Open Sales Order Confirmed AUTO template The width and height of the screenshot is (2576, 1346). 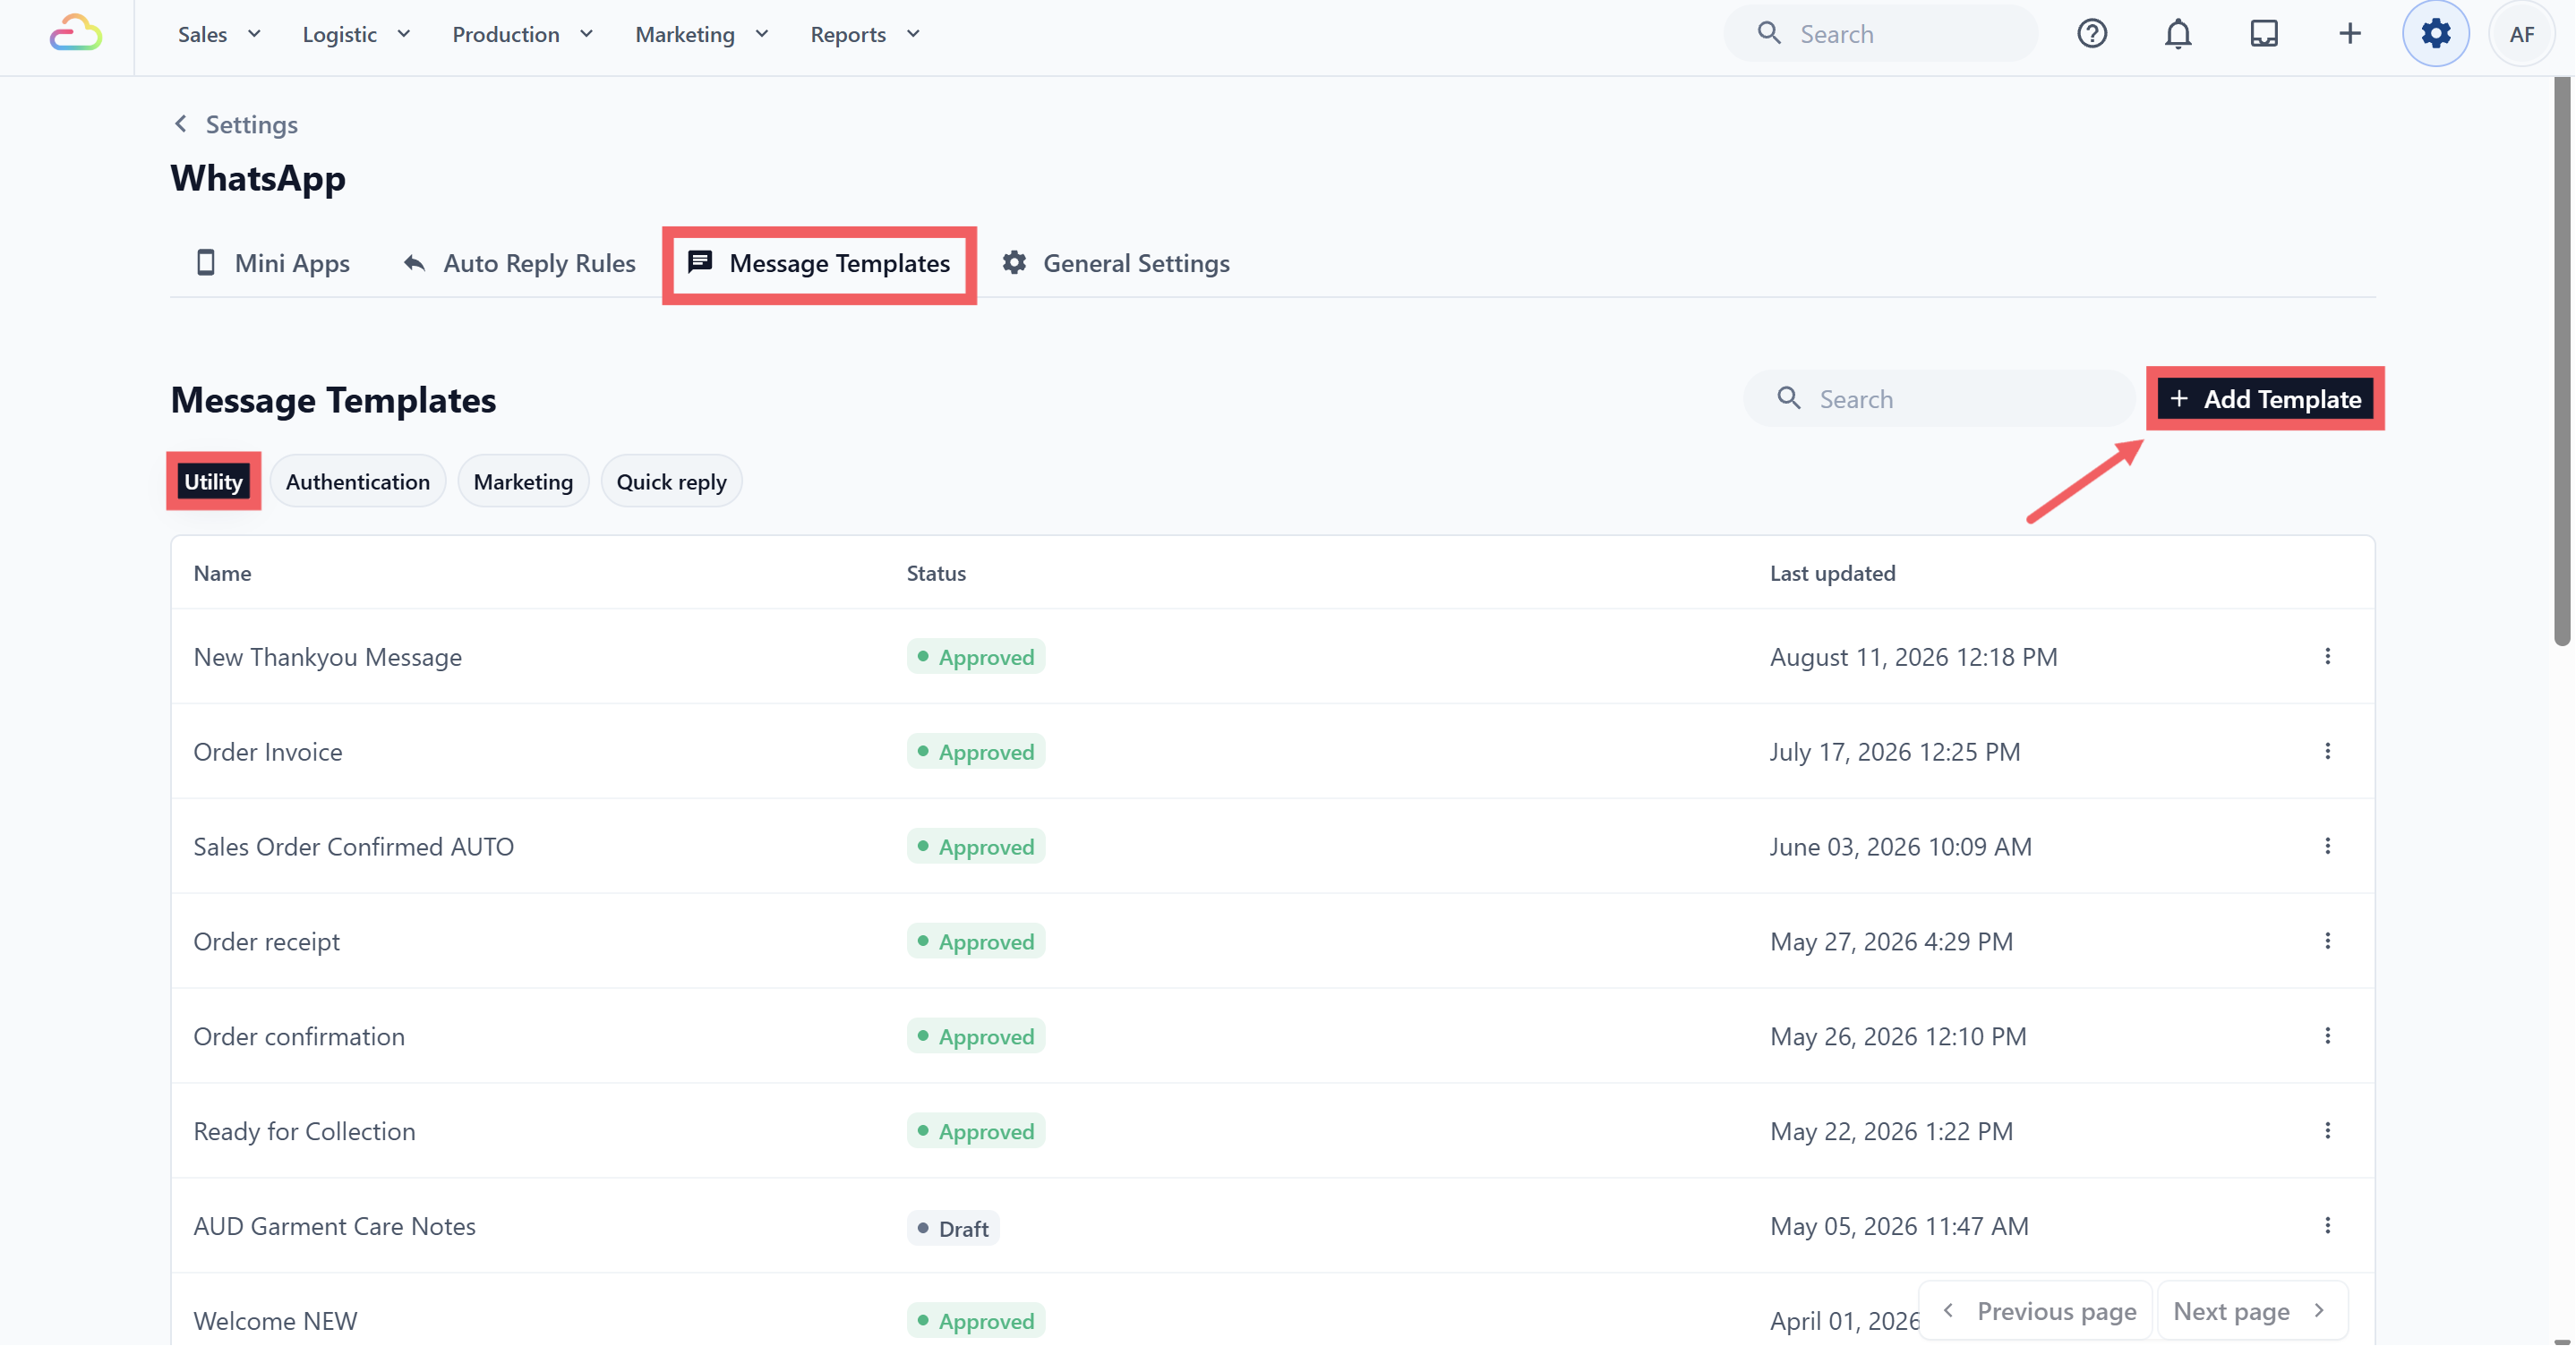[x=353, y=847]
